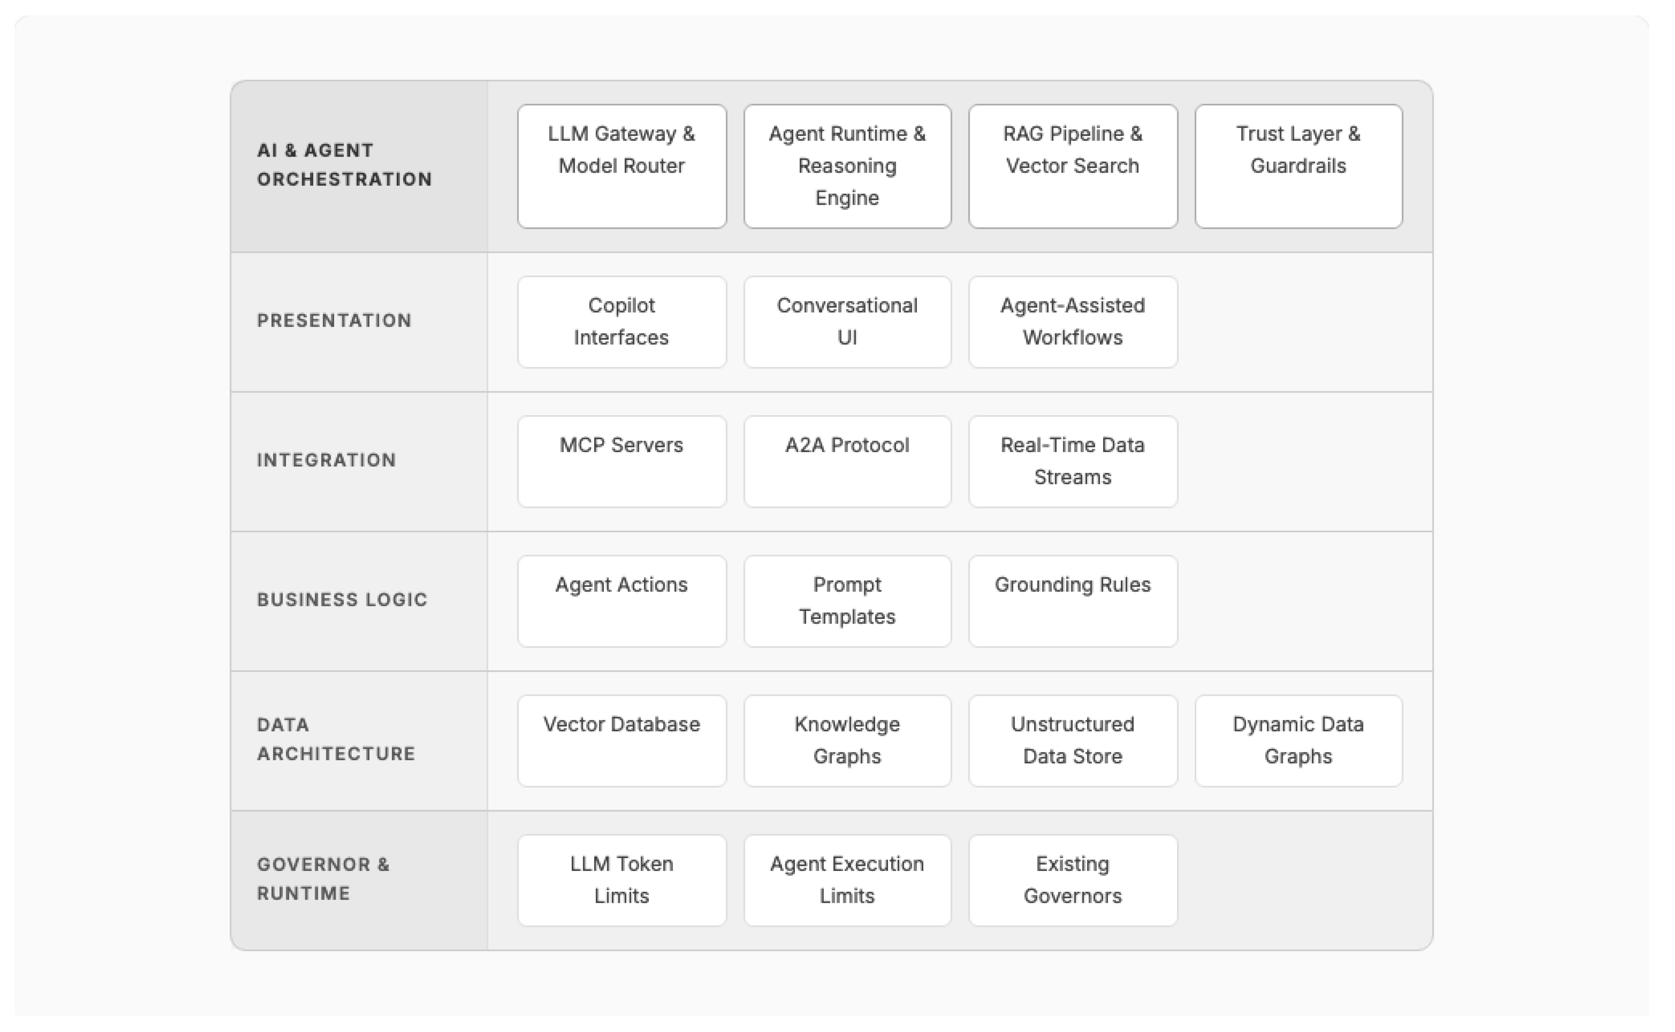Viewport: 1675px width, 1032px height.
Task: Click the LLM Gateway & Model Router box
Action: [x=621, y=166]
